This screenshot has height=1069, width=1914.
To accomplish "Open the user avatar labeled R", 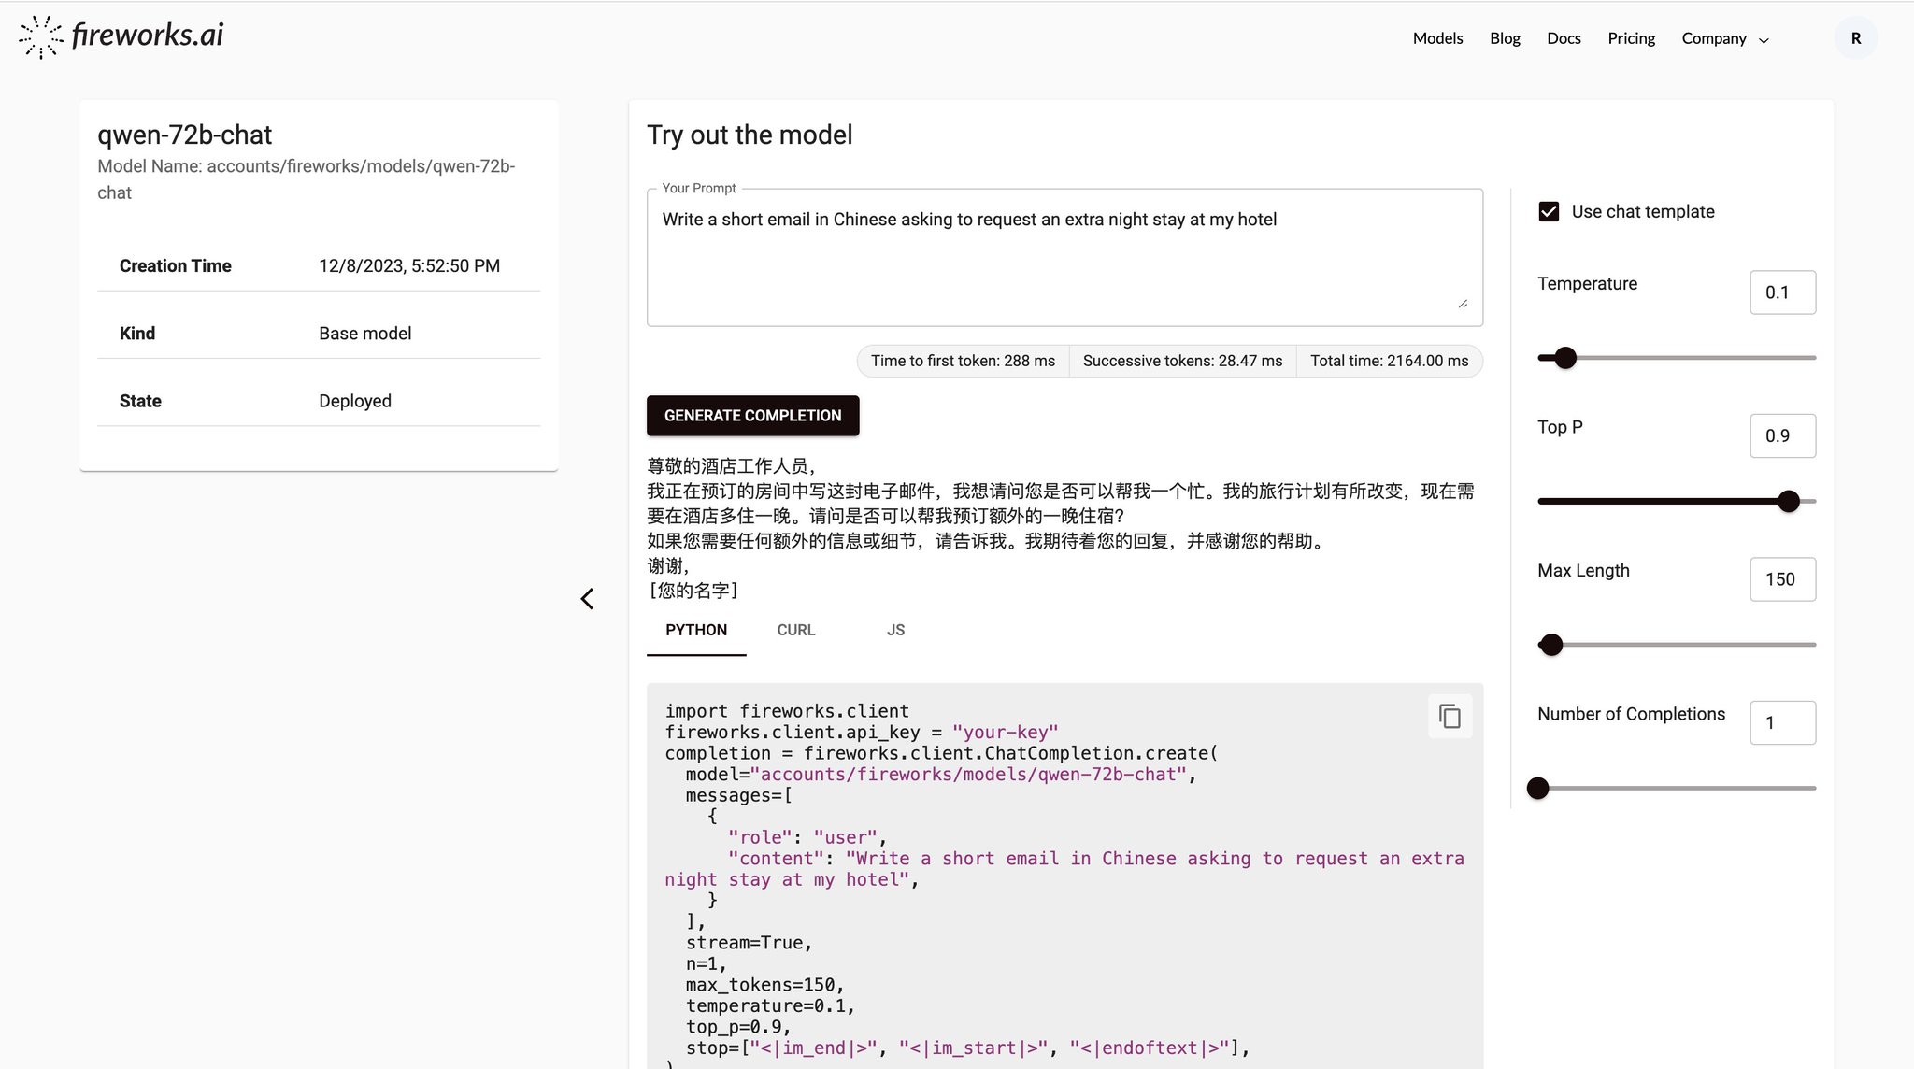I will [x=1855, y=38].
